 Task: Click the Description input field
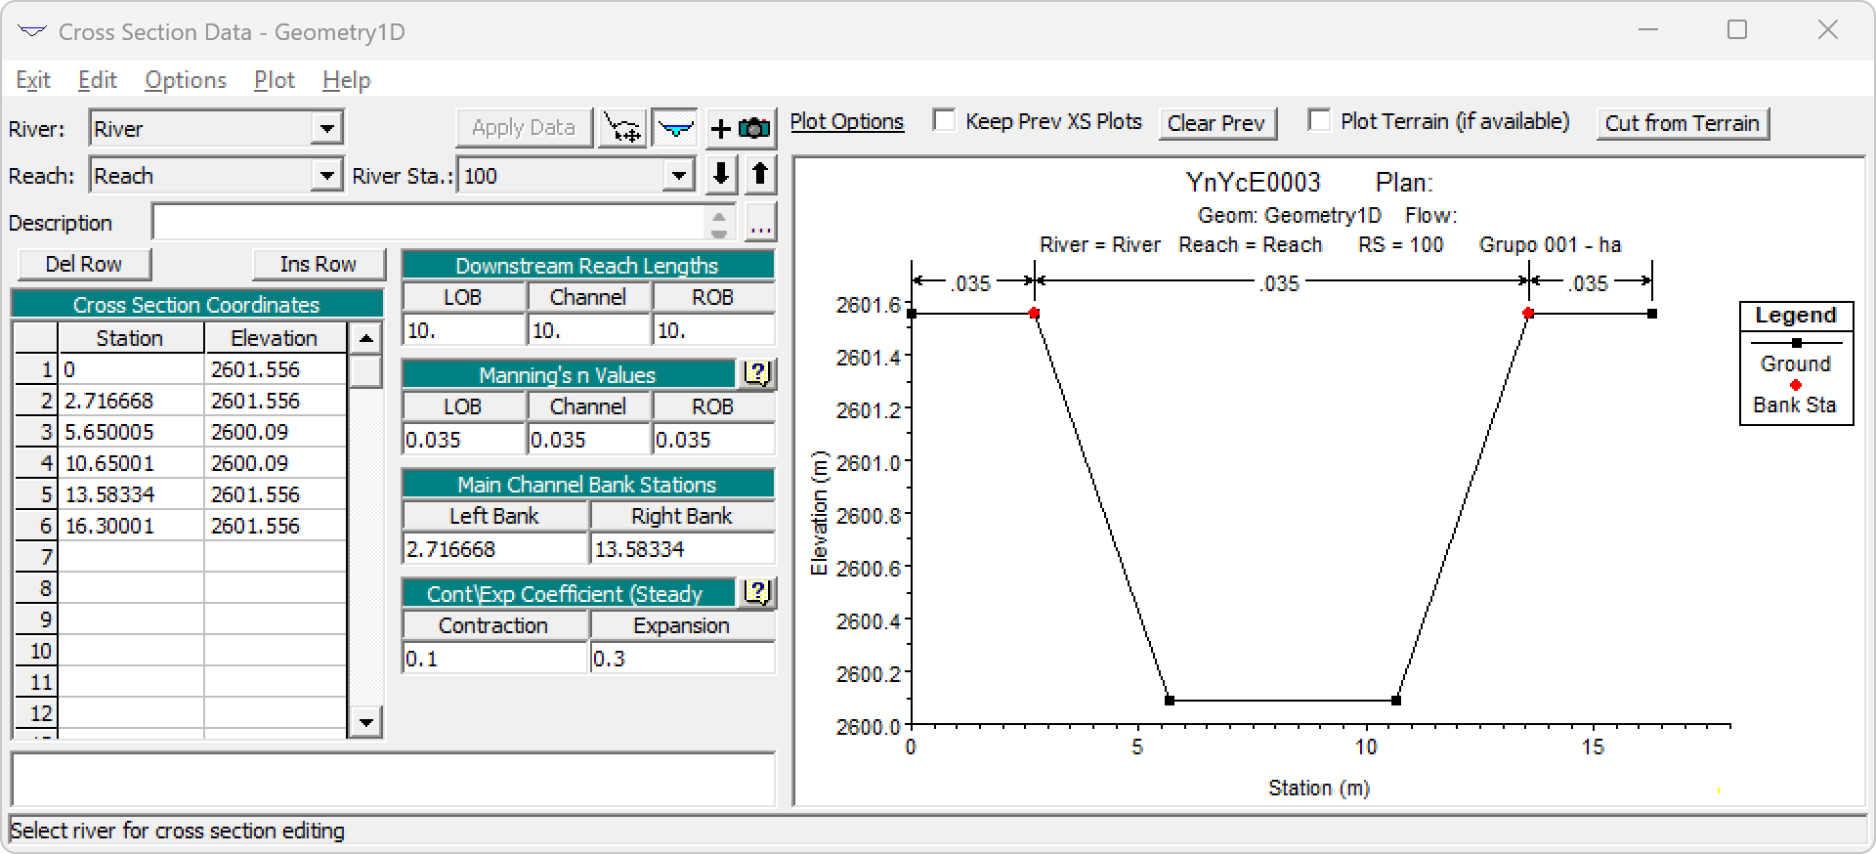[429, 223]
